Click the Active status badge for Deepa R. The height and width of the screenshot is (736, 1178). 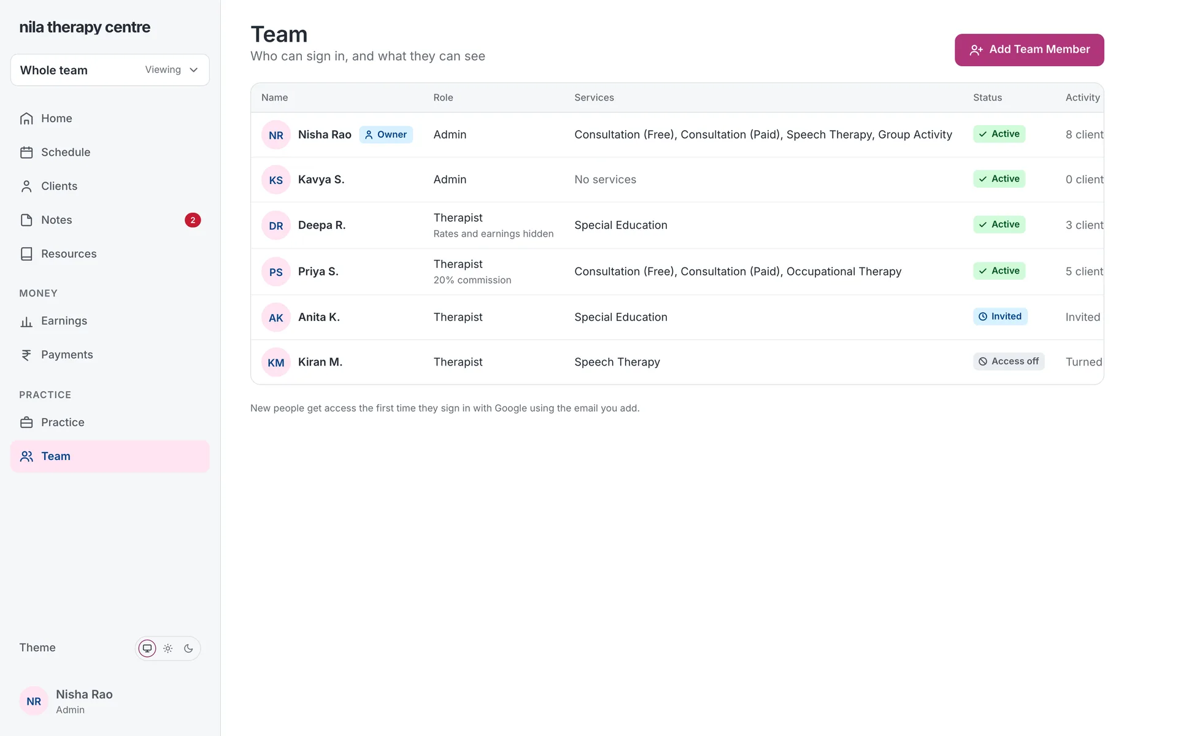[x=999, y=224]
